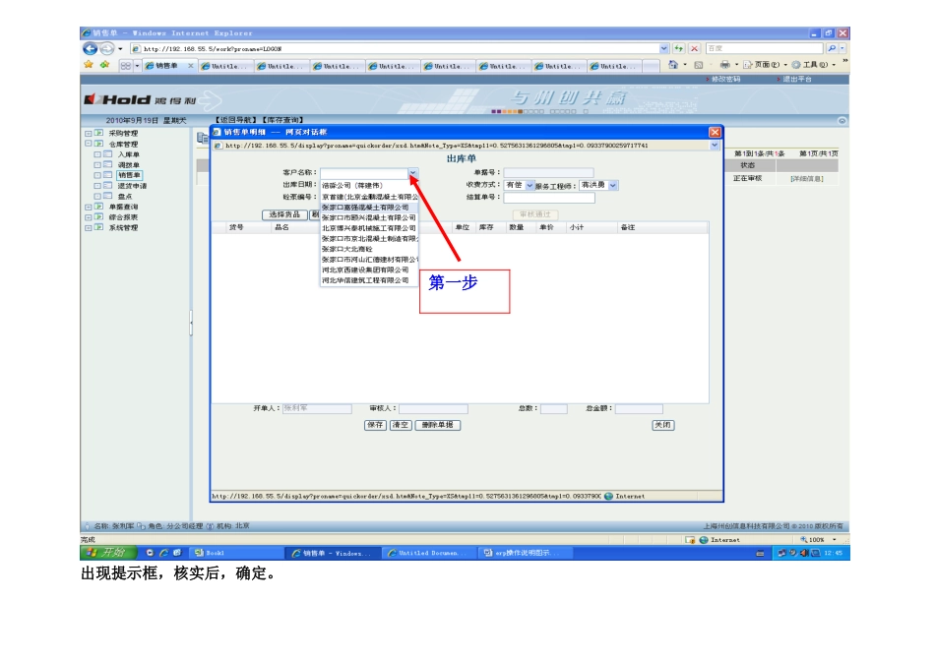This screenshot has height=661, width=935.
Task: Click the Refresh icon beside the address bar
Action: pyautogui.click(x=678, y=48)
